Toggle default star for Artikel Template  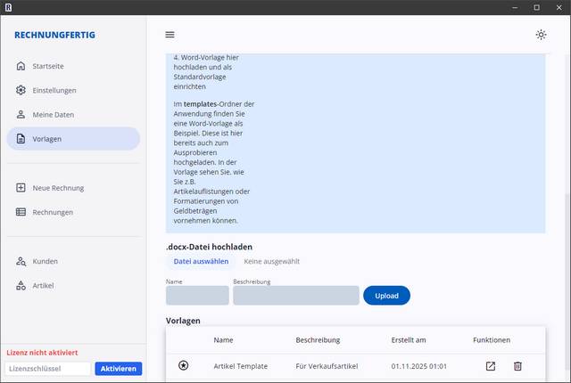(184, 366)
